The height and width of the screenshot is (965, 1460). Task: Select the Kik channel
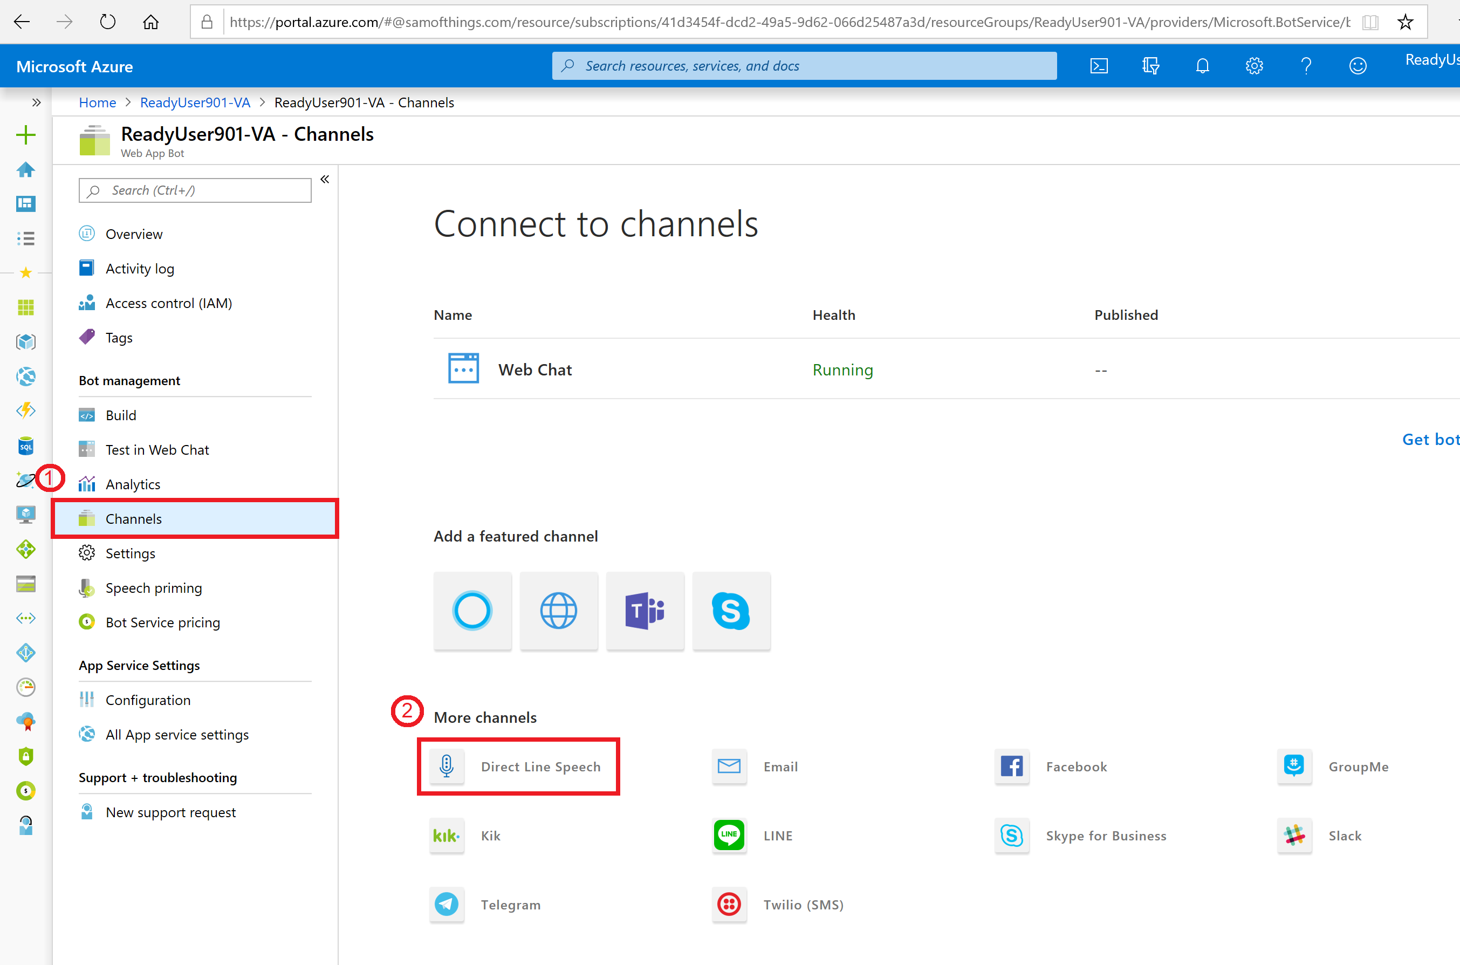coord(465,835)
